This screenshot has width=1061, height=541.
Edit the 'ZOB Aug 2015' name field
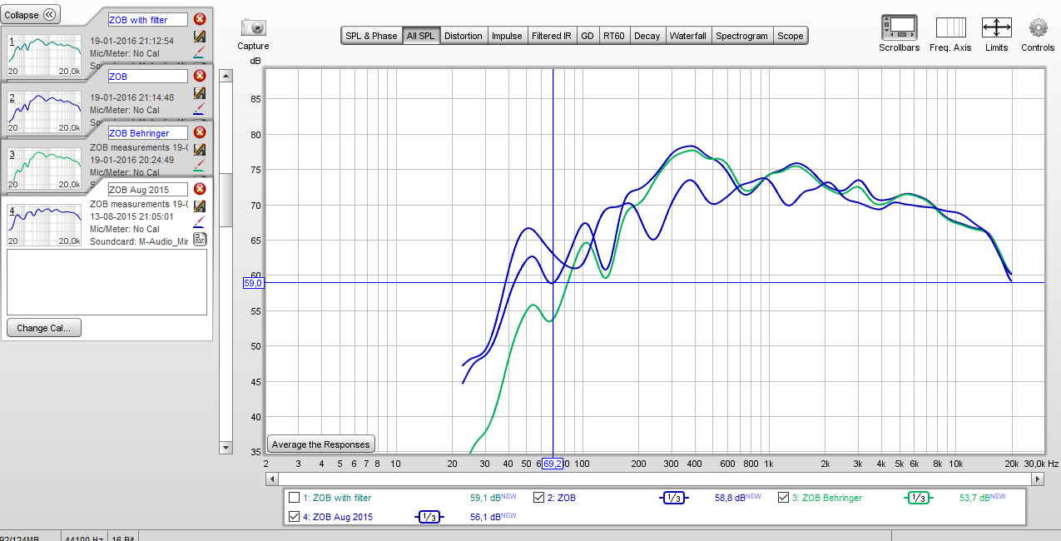tap(148, 189)
